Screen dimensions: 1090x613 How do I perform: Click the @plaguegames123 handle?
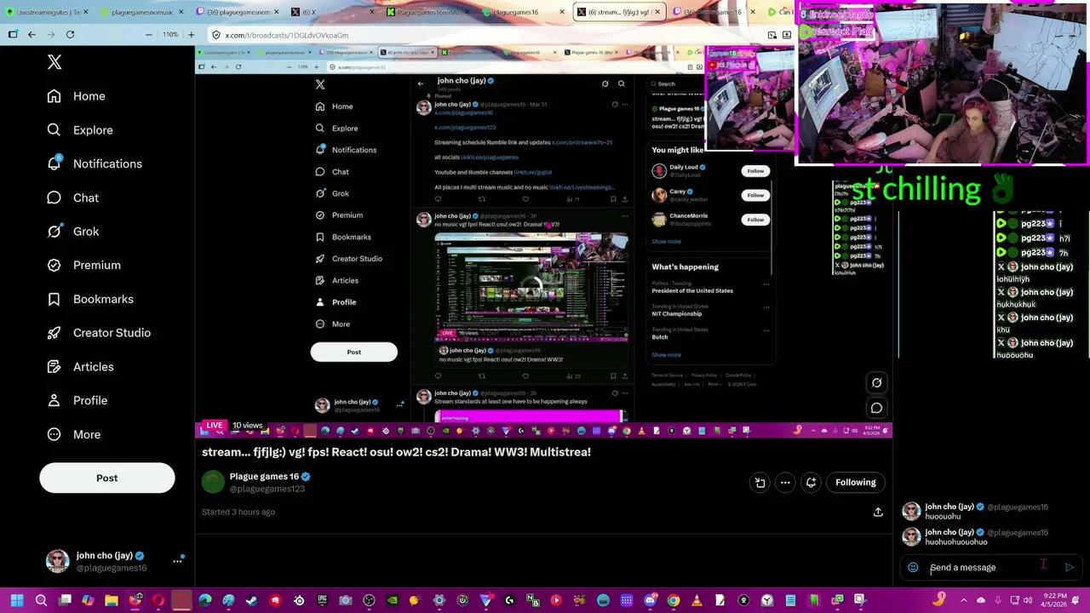click(267, 489)
